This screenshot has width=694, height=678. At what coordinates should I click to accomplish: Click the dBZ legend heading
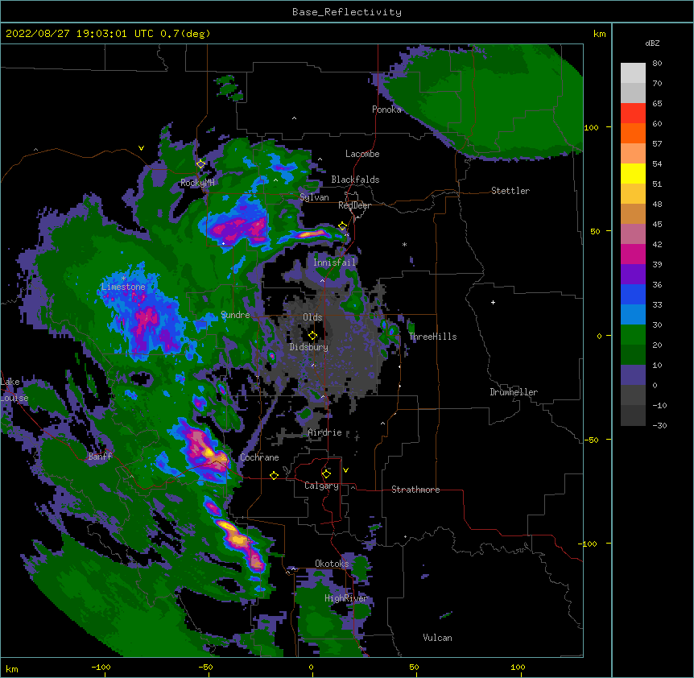point(652,43)
